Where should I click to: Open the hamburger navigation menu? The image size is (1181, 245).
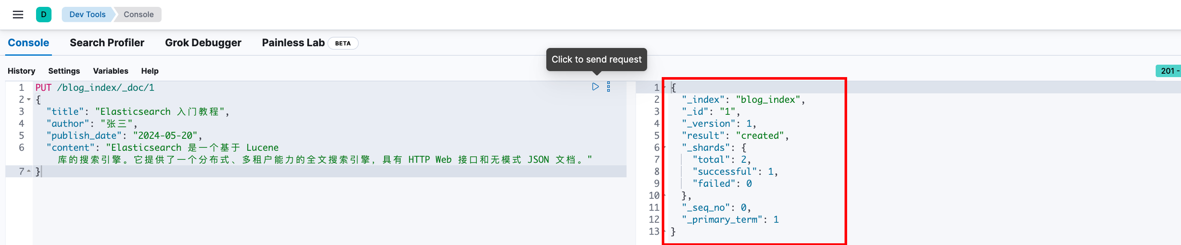18,14
